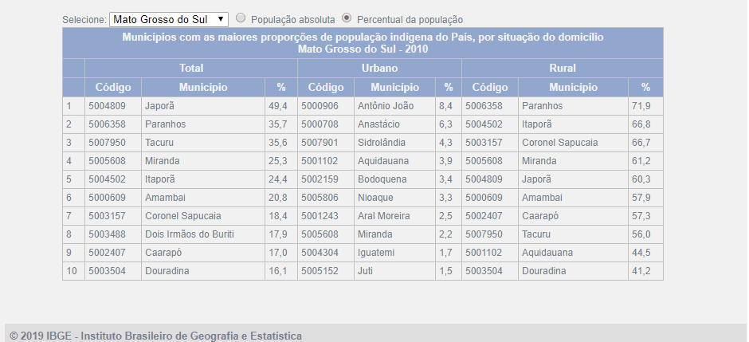Select the Sidrolândia municipality cell
This screenshot has height=342, width=749.
[x=382, y=143]
